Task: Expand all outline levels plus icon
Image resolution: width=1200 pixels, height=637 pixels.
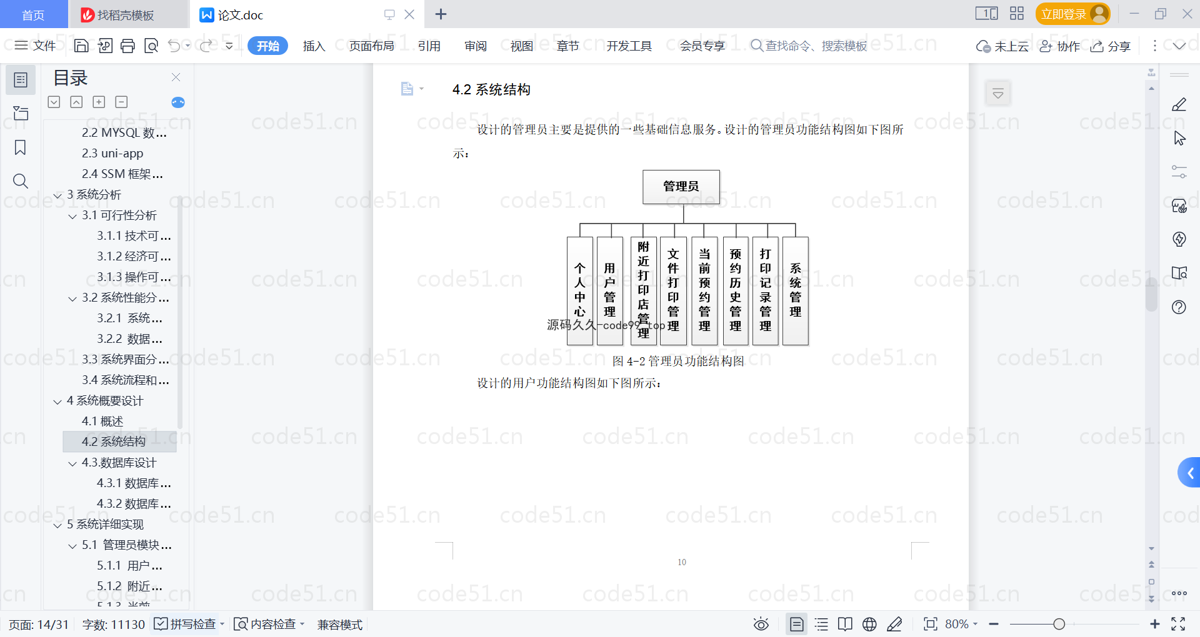Action: click(99, 102)
